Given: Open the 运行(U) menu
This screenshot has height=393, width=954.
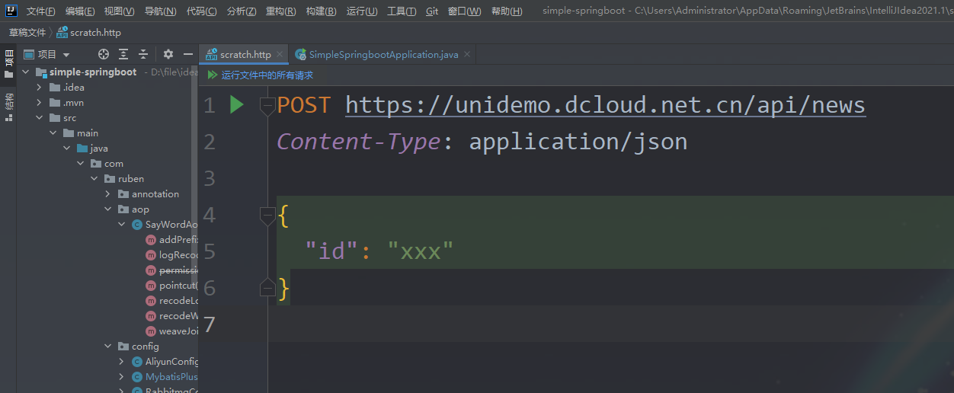Looking at the screenshot, I should click(x=361, y=11).
